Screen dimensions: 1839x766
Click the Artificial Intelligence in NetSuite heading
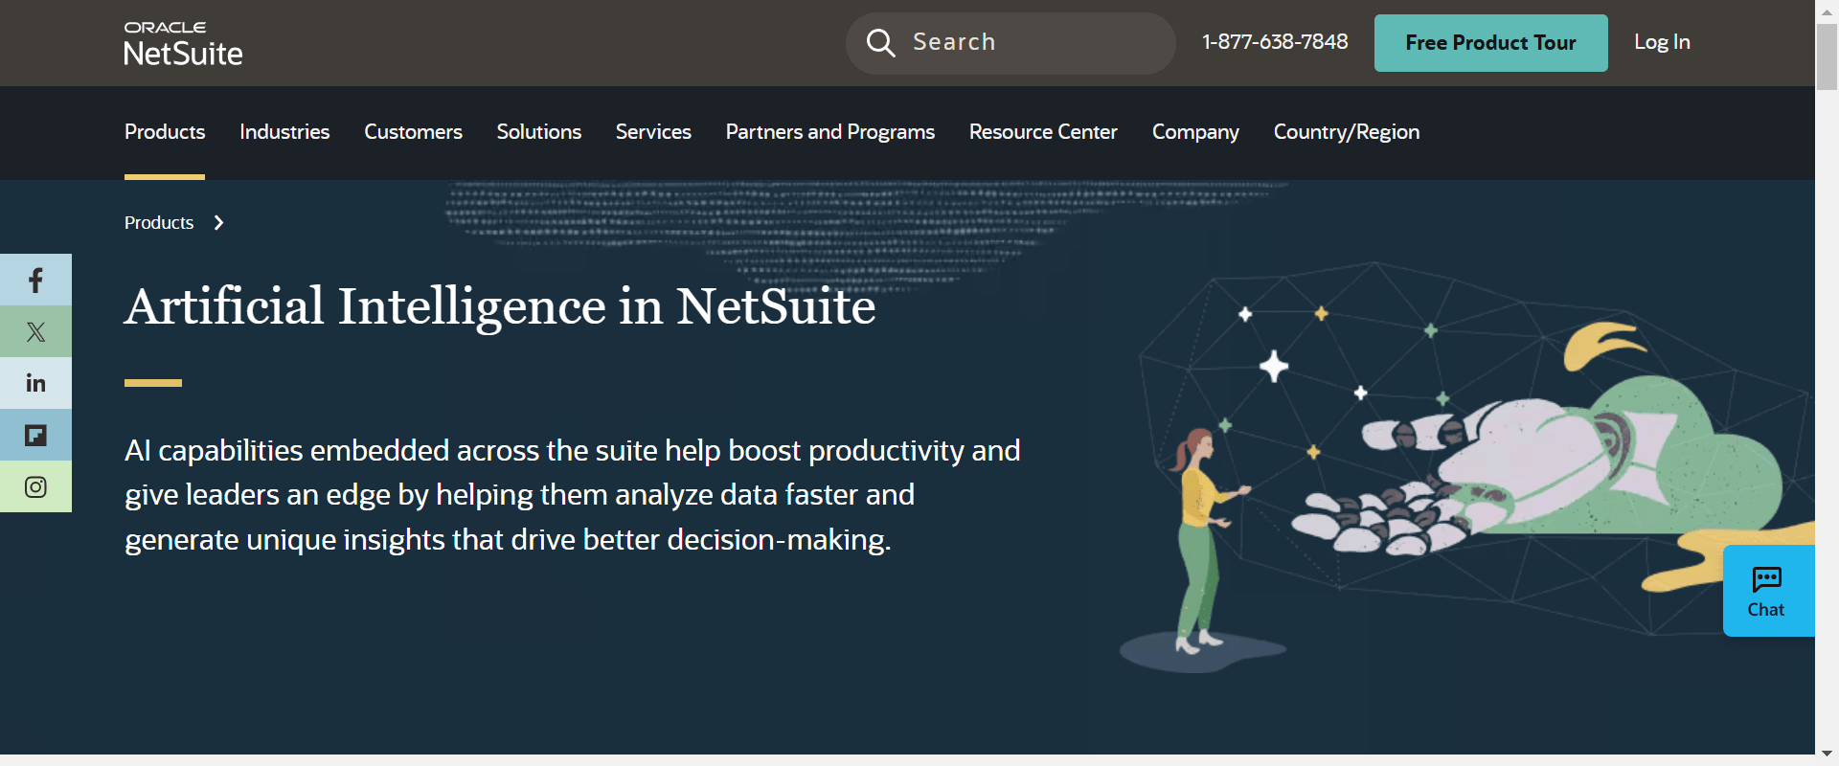point(500,306)
